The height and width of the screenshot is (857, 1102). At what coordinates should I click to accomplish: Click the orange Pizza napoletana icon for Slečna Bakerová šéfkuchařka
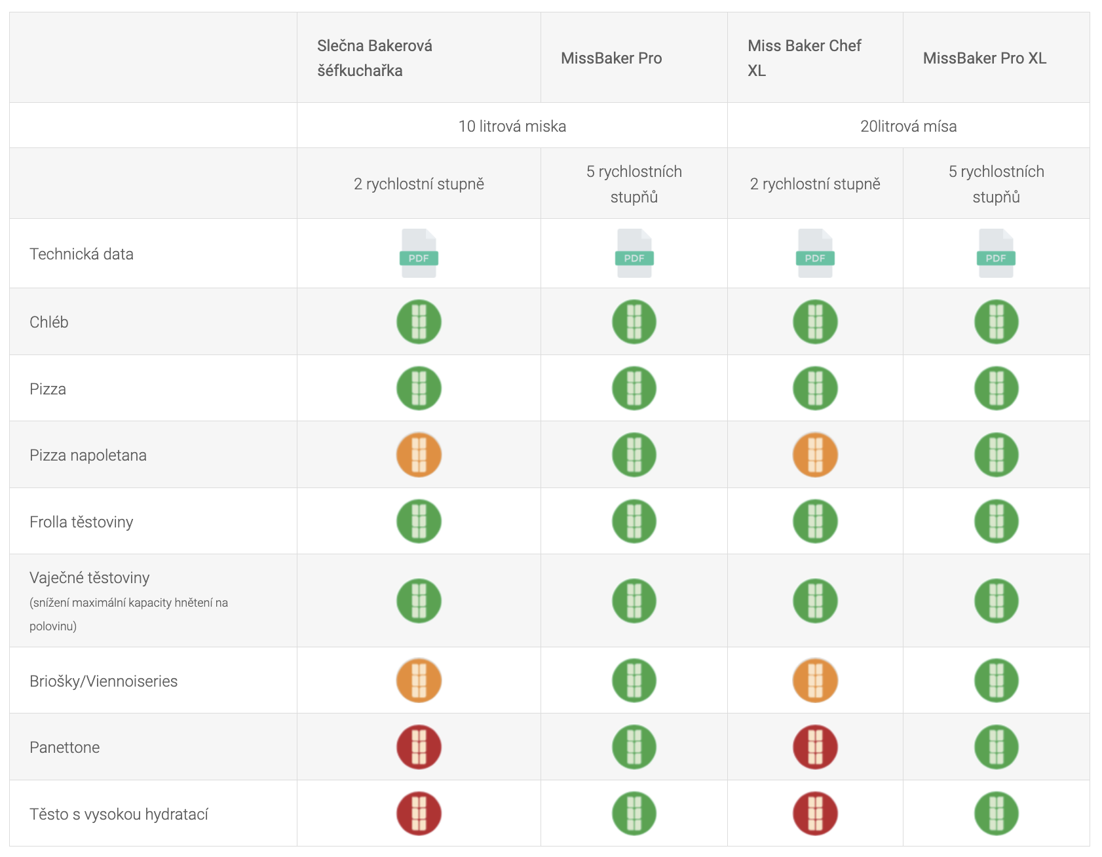(x=419, y=455)
